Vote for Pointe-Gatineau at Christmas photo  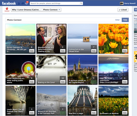tap(32, 51)
